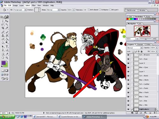The height and width of the screenshot is (119, 159).
Task: Switch to the Color tab
Action: click(x=130, y=17)
